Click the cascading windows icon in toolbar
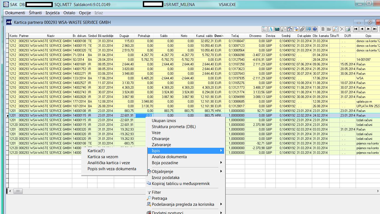Image resolution: width=380 pixels, height=214 pixels. 296,29
